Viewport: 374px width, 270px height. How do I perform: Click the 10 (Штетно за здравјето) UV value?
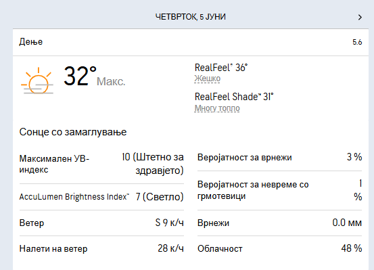153,164
